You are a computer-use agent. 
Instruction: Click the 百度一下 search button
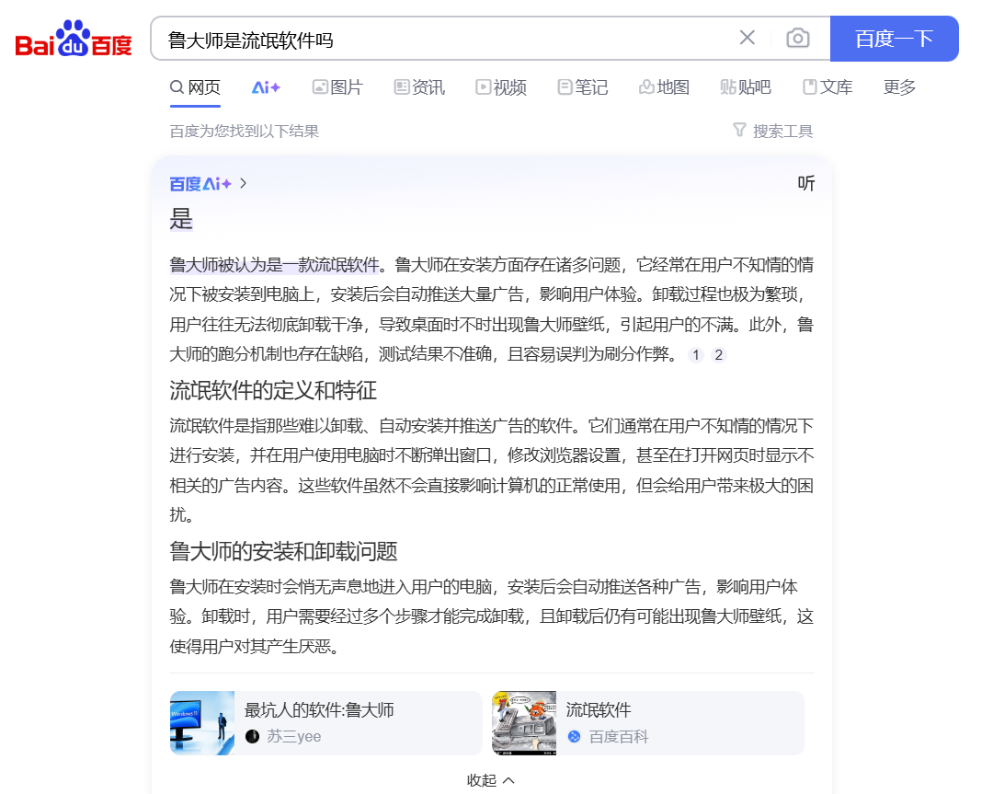coord(894,39)
